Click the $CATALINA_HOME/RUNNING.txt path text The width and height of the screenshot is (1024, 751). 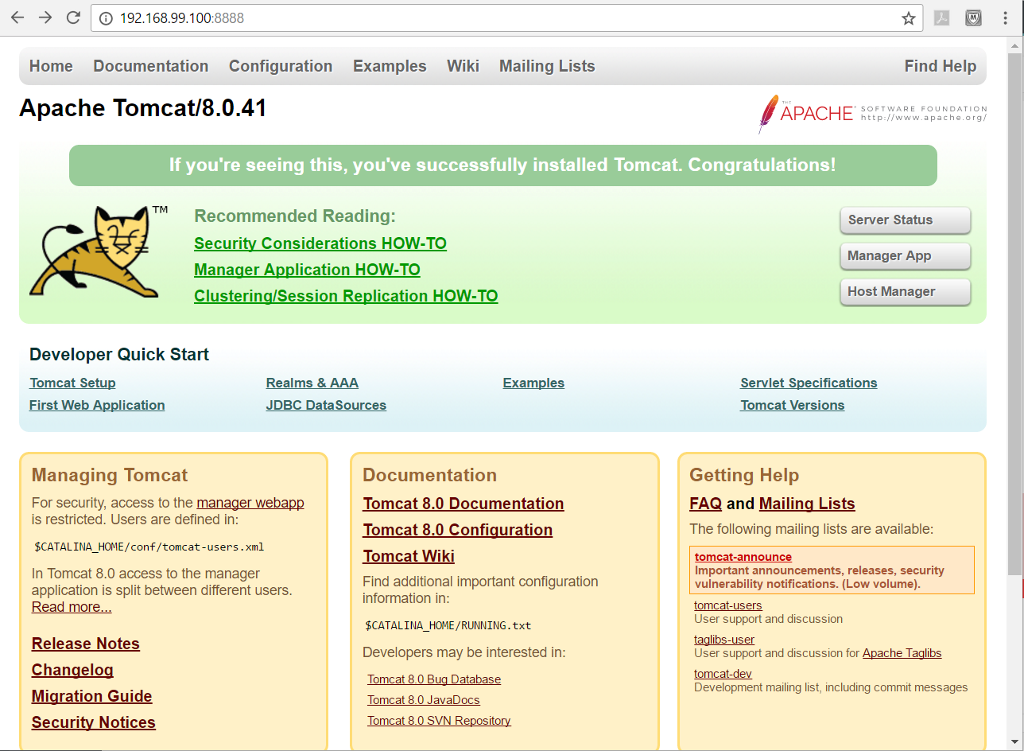pyautogui.click(x=448, y=625)
